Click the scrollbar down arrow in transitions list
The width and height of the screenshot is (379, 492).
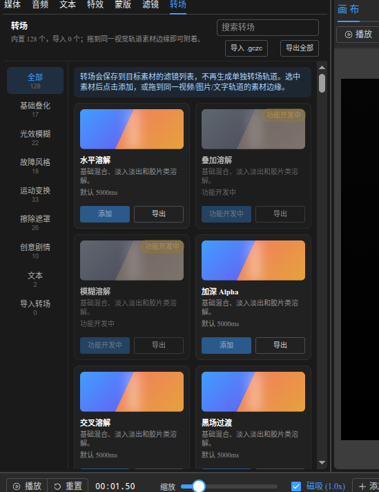click(x=322, y=462)
